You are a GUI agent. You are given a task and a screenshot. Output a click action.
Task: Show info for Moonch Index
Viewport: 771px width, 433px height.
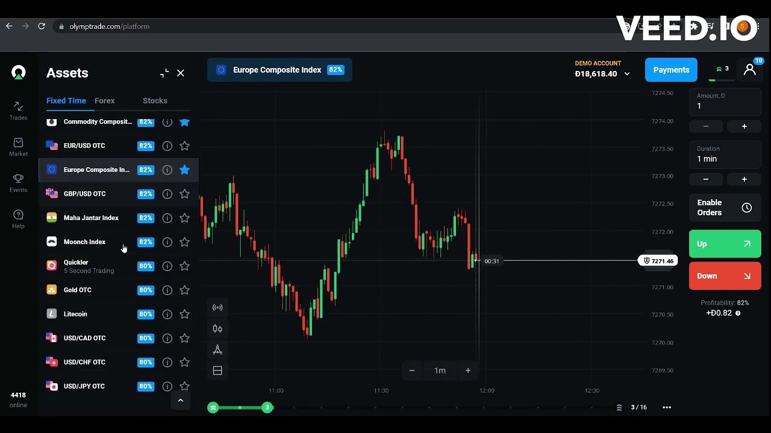point(167,242)
